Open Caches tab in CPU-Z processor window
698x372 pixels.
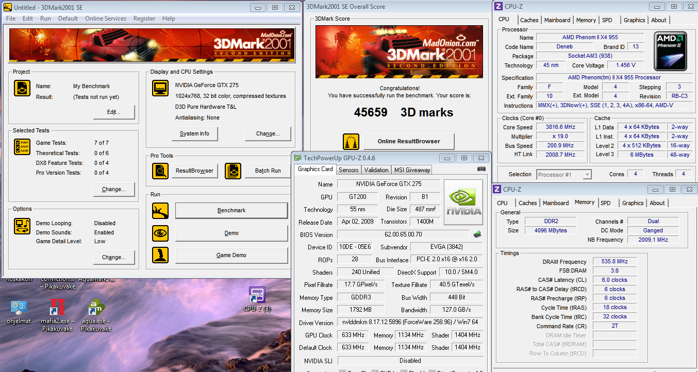529,20
